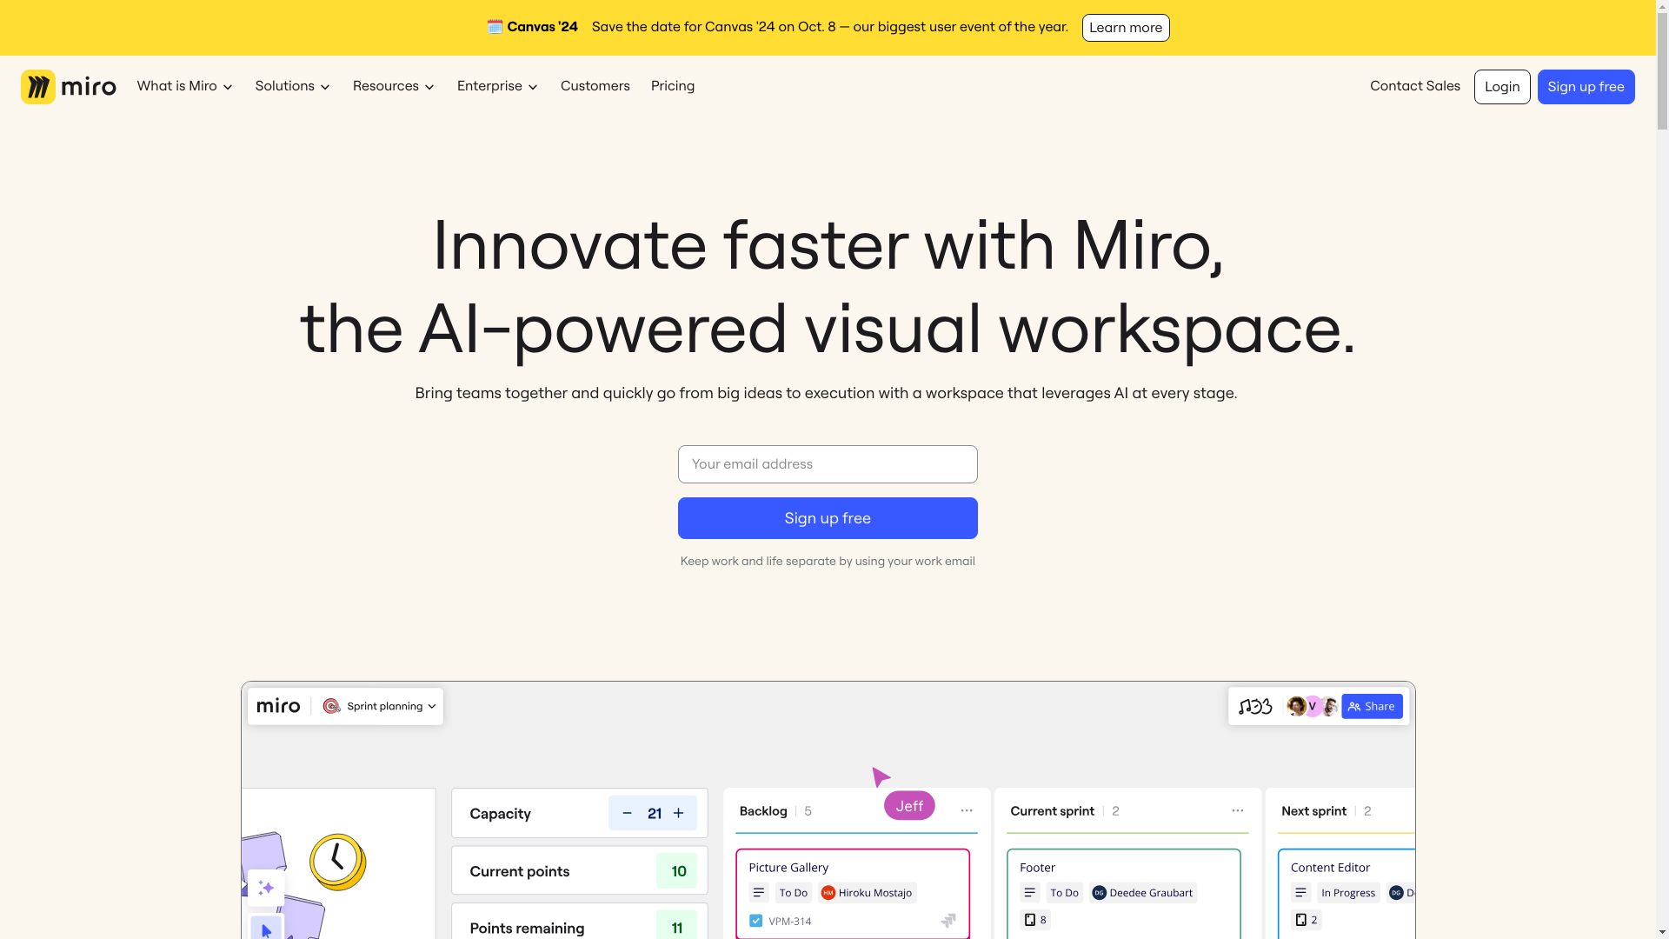Click the Content Editor card title
This screenshot has width=1669, height=939.
1330,868
